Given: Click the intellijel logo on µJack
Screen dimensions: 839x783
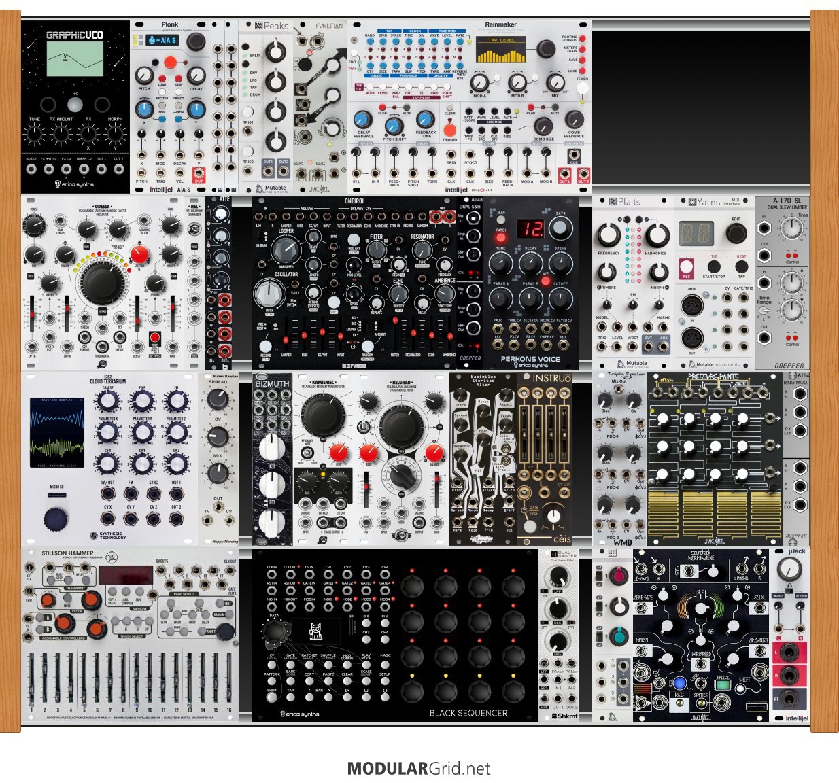Looking at the screenshot, I should pos(797,718).
